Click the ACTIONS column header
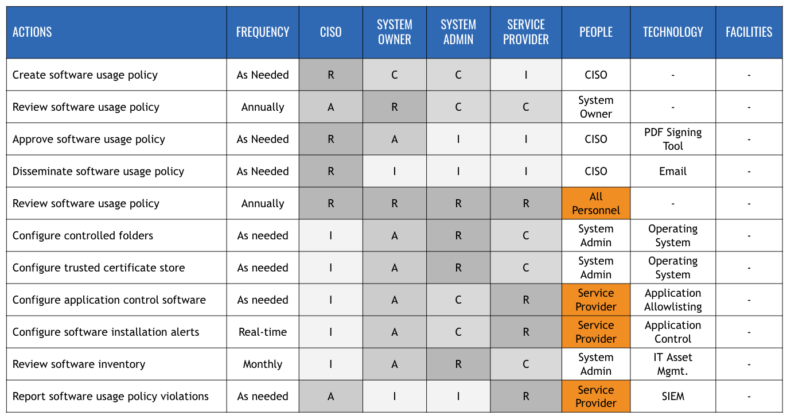The width and height of the screenshot is (787, 419). pyautogui.click(x=33, y=32)
